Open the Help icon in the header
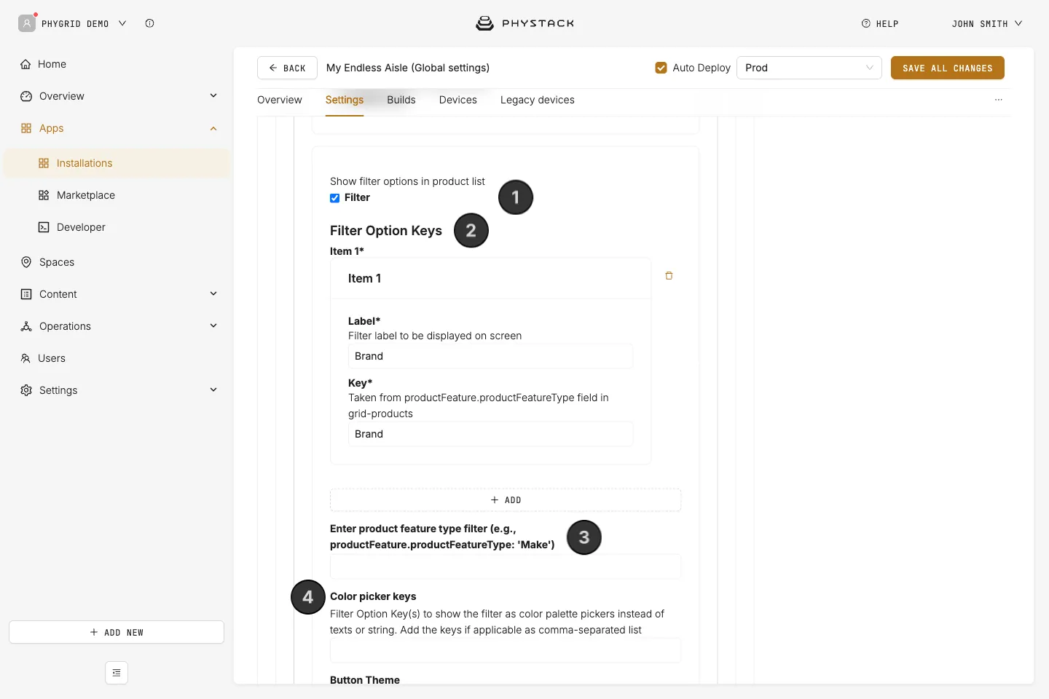 click(866, 23)
